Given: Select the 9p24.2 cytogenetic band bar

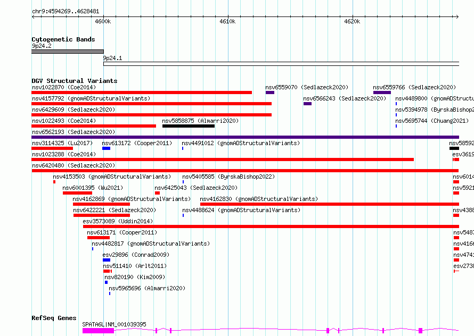Looking at the screenshot, I should (x=68, y=52).
